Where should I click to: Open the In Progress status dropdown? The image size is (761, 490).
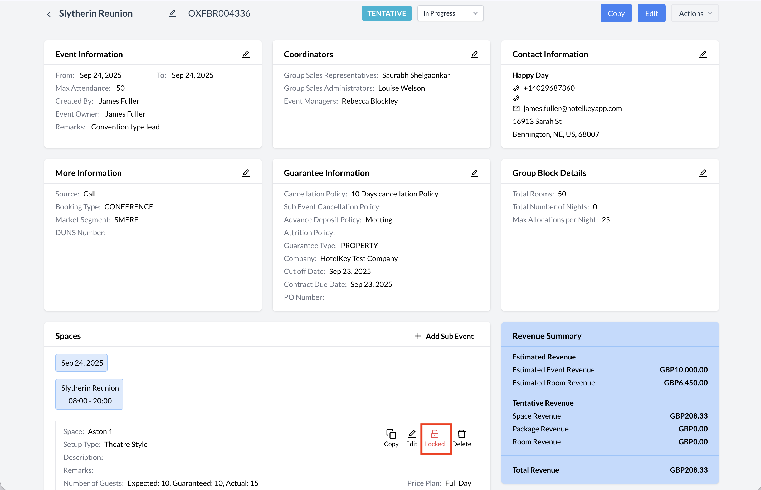(x=450, y=13)
